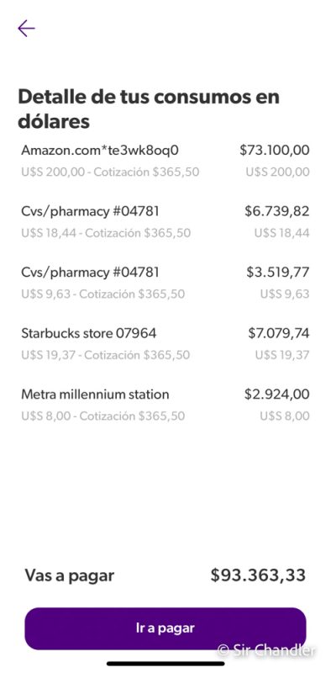
Task: Click the total $93.363,33 amount
Action: click(x=258, y=575)
